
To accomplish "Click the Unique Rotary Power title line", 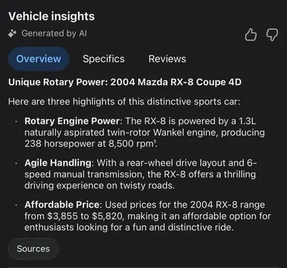I will point(125,82).
